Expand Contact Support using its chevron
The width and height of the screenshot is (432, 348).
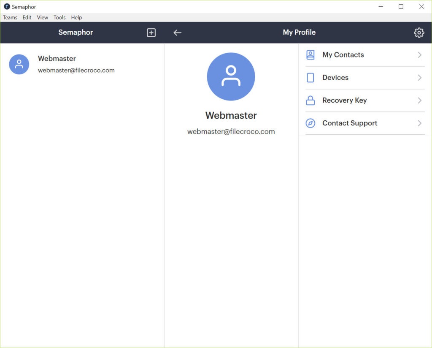419,123
